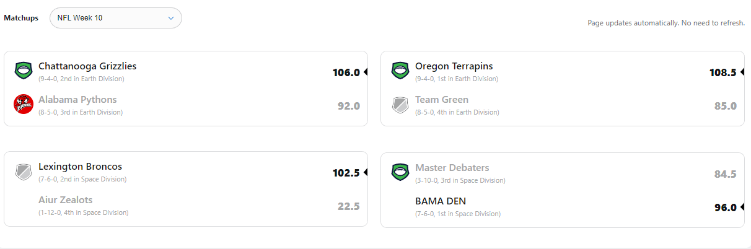
Task: Open the Alabama Pythons team link
Action: [77, 100]
